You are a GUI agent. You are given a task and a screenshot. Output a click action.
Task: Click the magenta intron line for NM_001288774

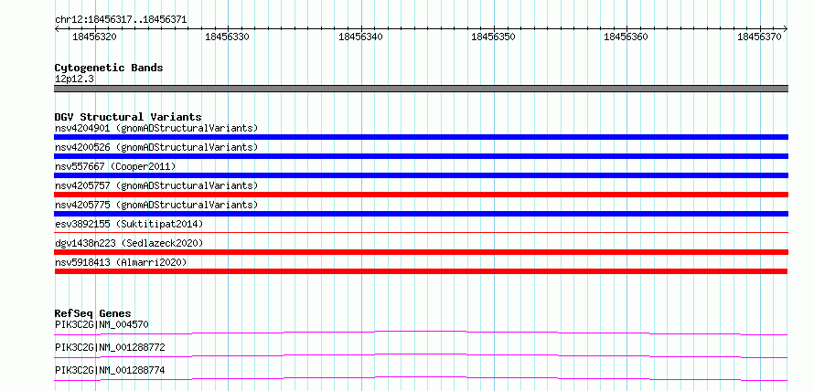pos(421,378)
